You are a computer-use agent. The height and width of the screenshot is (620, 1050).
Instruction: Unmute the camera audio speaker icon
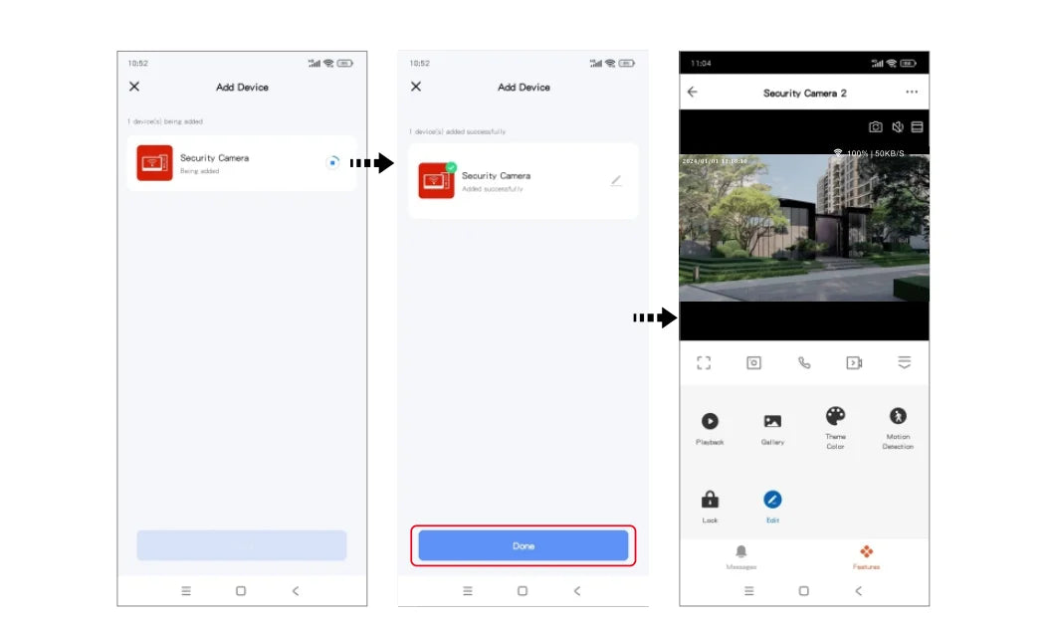point(897,126)
